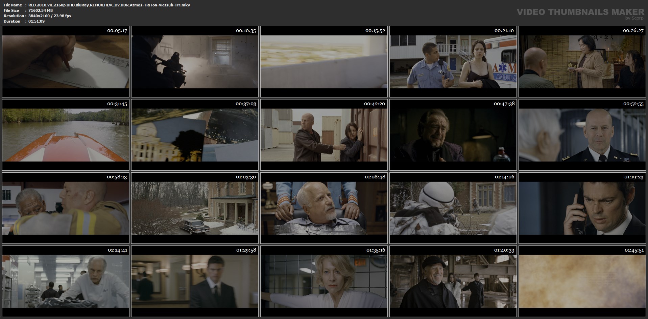Open the parchment thumbnail at 01:45:51
This screenshot has width=648, height=319.
click(582, 281)
